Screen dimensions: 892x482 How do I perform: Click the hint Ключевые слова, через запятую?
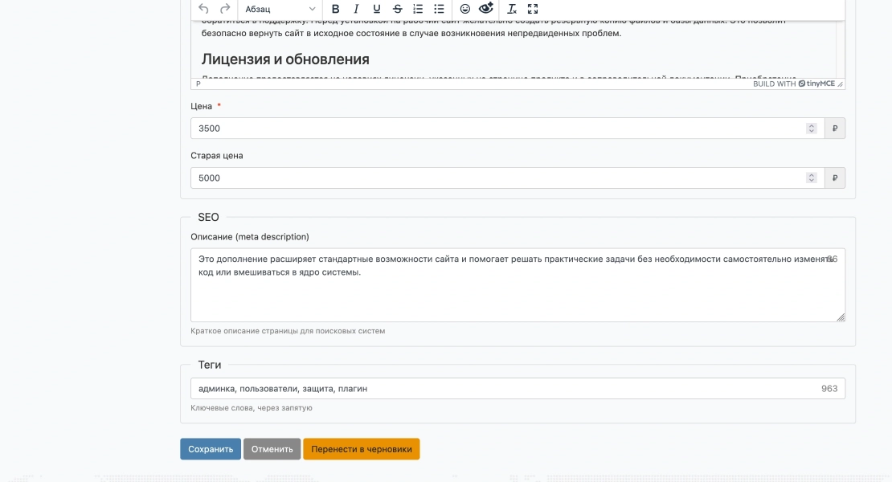coord(252,408)
